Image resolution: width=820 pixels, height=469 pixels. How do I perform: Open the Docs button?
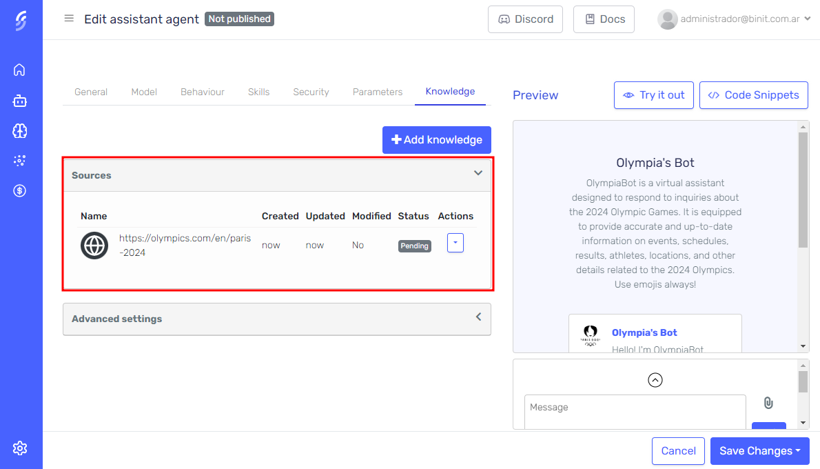(x=604, y=19)
